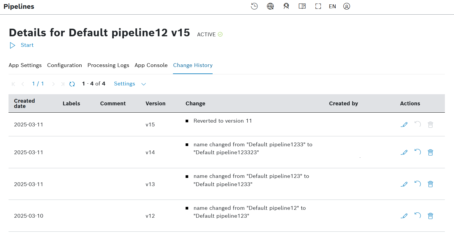454x237 pixels.
Task: Click the refresh table icon
Action: click(x=72, y=84)
